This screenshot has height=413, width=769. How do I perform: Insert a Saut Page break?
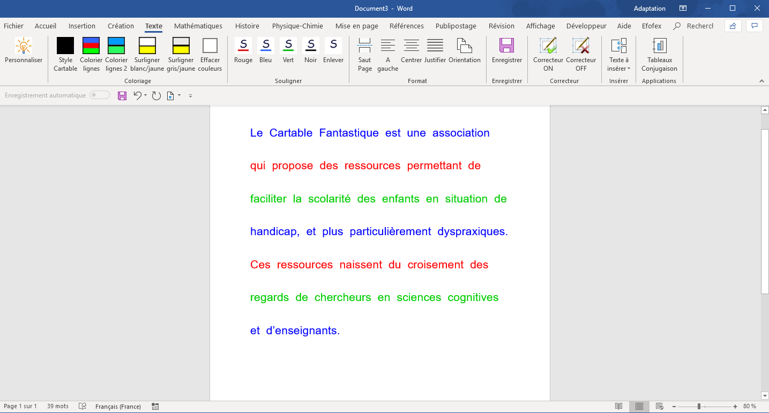(x=365, y=46)
